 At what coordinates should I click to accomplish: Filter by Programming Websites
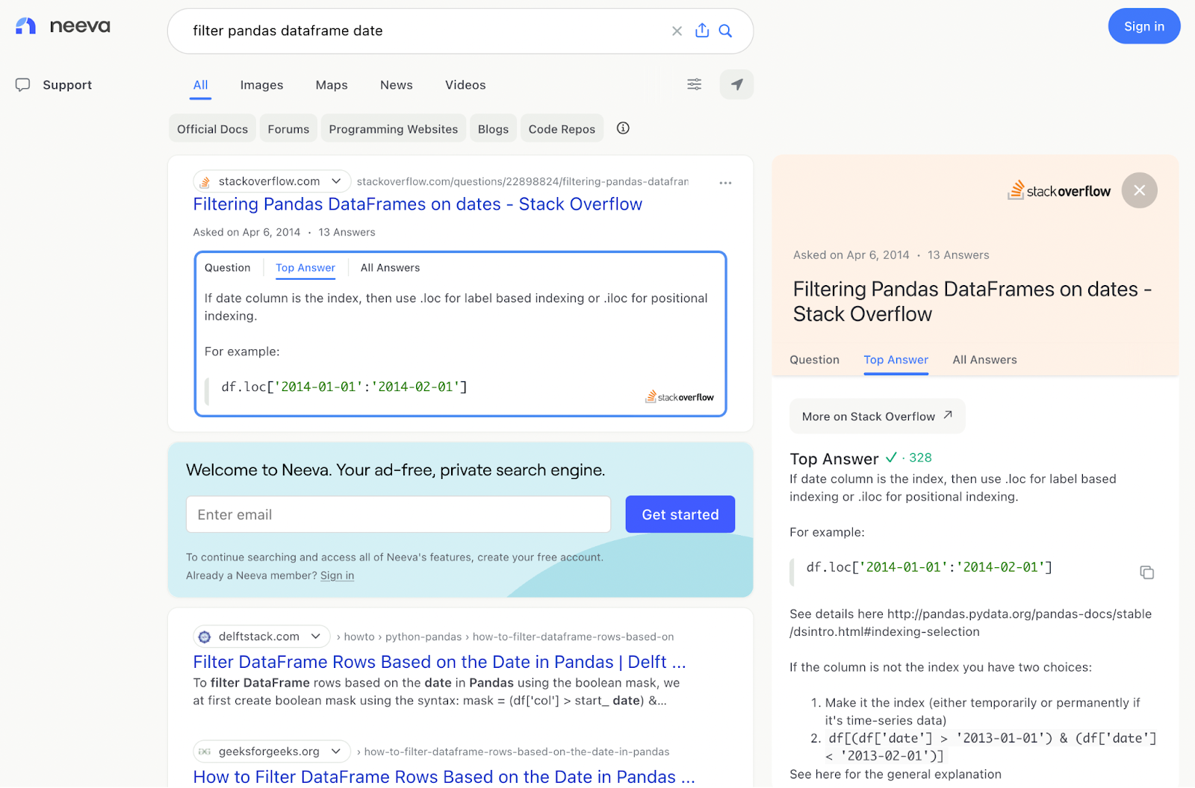click(393, 129)
